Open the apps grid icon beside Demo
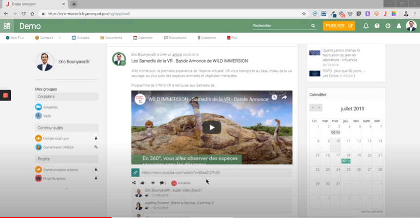 pyautogui.click(x=7, y=26)
